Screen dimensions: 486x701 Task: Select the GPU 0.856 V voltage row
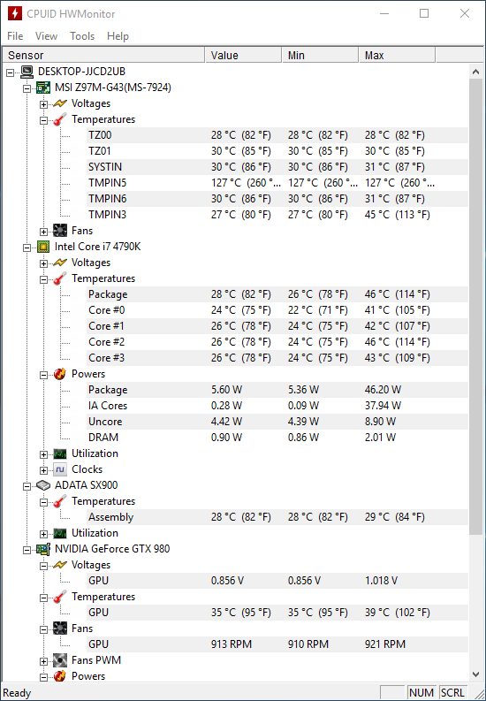(277, 581)
